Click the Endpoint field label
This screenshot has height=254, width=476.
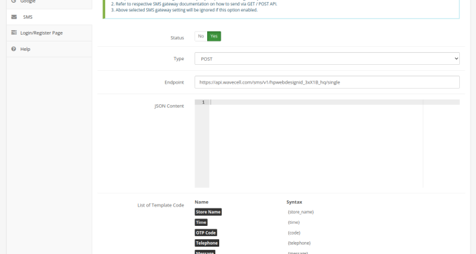coord(174,82)
